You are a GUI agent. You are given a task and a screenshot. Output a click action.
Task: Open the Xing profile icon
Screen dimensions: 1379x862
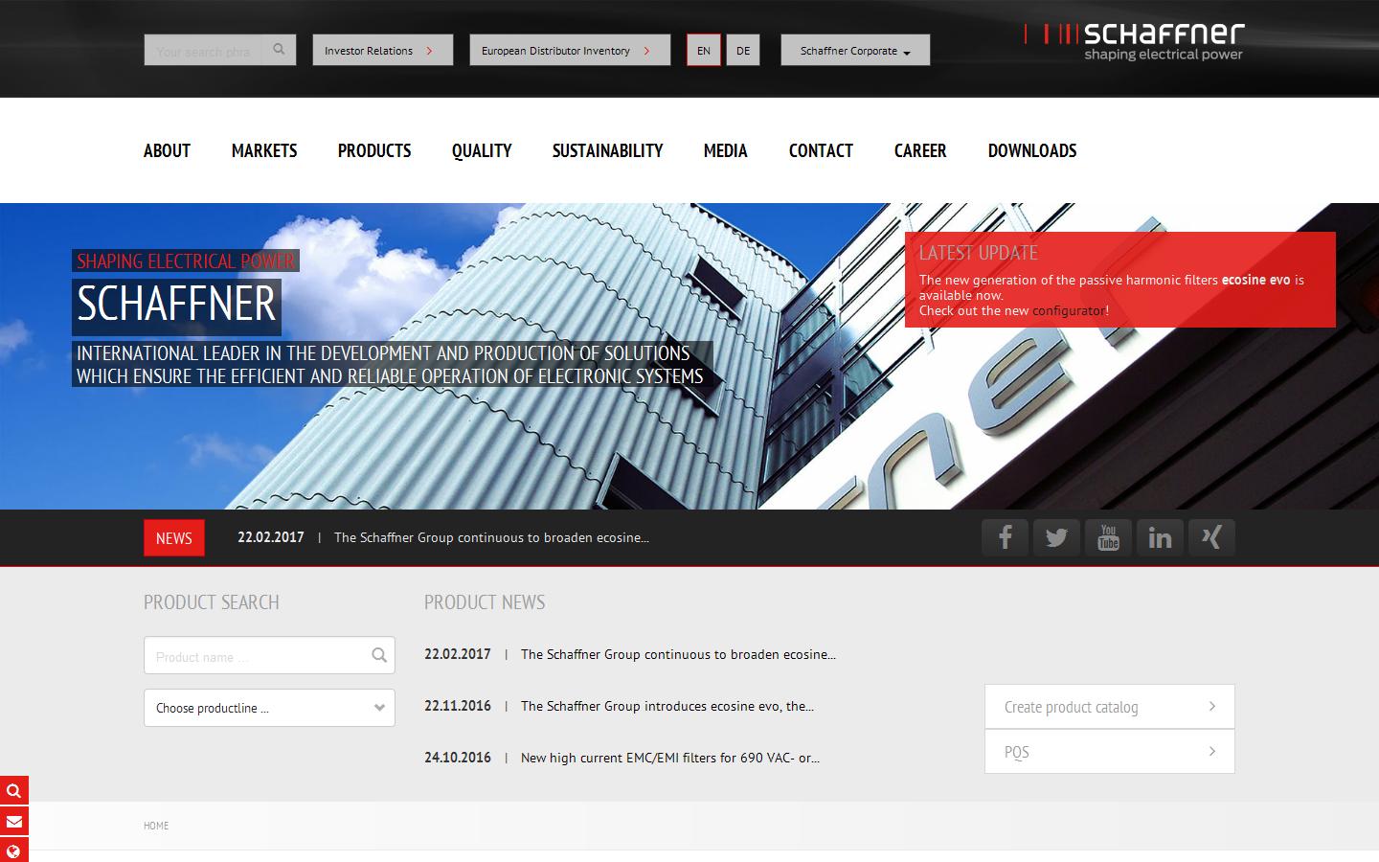1211,537
